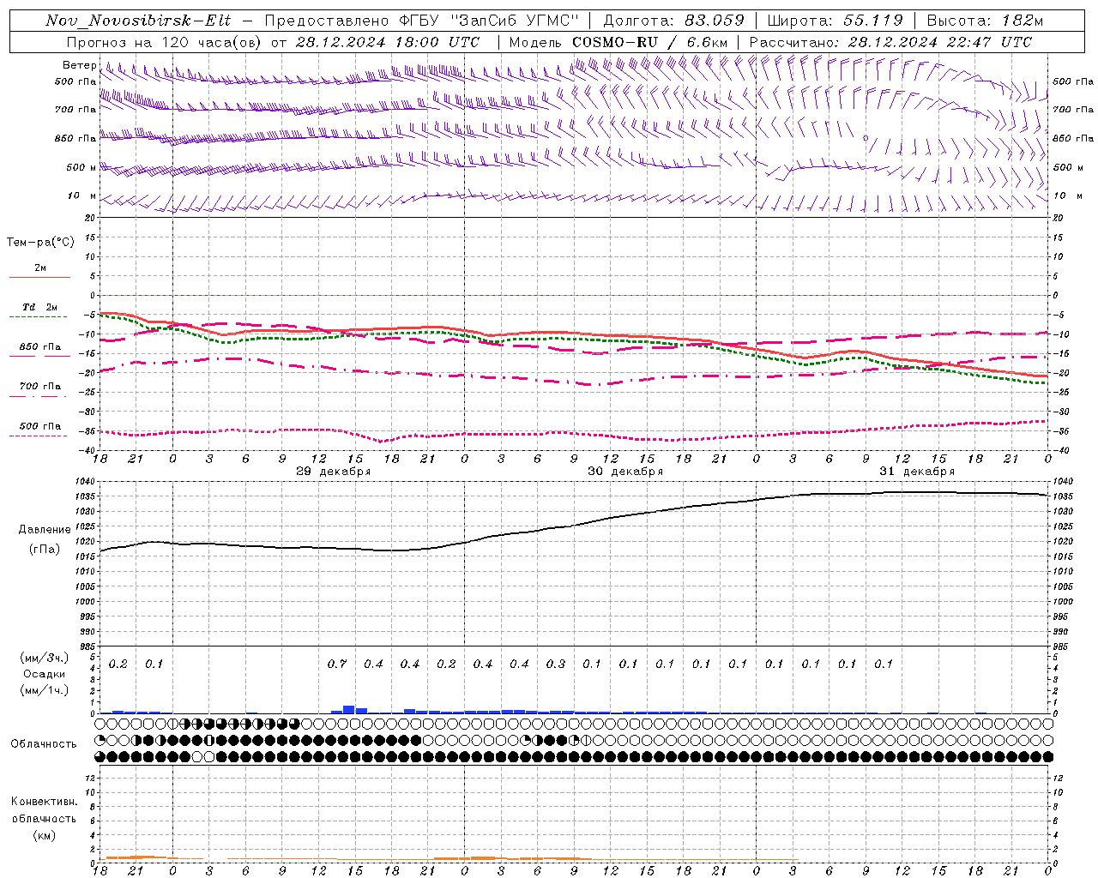The width and height of the screenshot is (1098, 878).
Task: Click the 0.7 precipitation value
Action: pos(337,664)
